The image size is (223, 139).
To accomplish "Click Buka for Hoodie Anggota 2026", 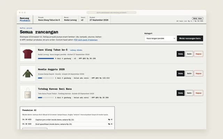I will click(180, 73).
